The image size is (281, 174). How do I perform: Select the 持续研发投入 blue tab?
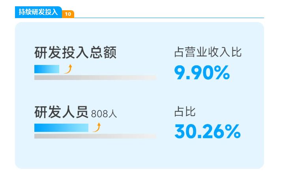pos(38,12)
